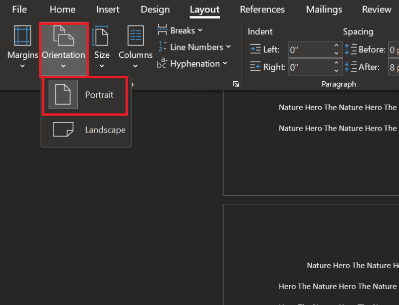Increase Left indent with the up stepper
The height and width of the screenshot is (305, 399).
[336, 46]
